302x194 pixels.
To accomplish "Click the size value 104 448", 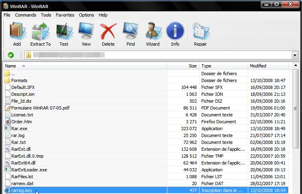I will [189, 87].
